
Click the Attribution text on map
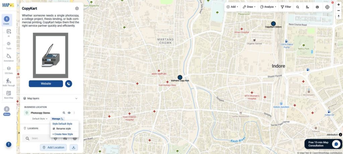[332, 135]
